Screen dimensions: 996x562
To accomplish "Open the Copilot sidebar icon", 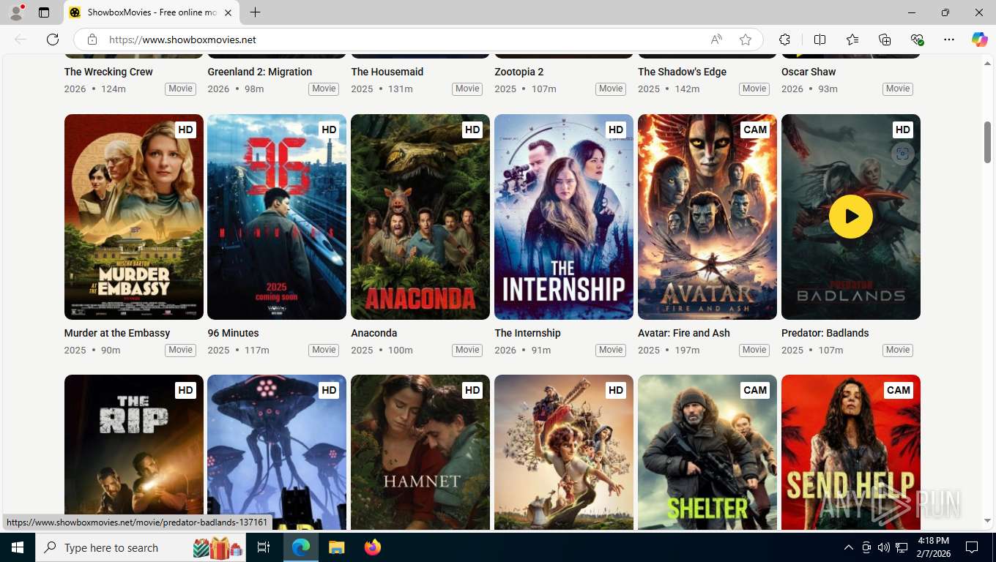I will pos(979,40).
